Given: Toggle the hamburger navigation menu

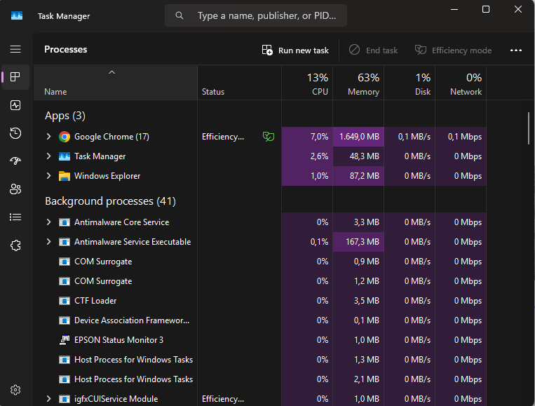Looking at the screenshot, I should tap(15, 50).
